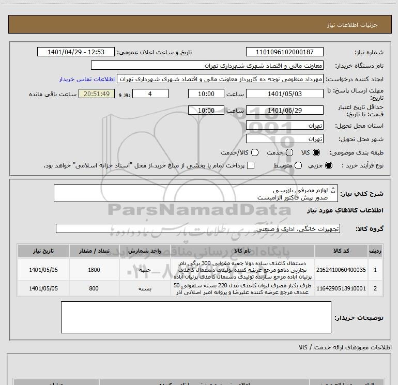Click the شهر محل تحویل field تهران

pos(284,139)
